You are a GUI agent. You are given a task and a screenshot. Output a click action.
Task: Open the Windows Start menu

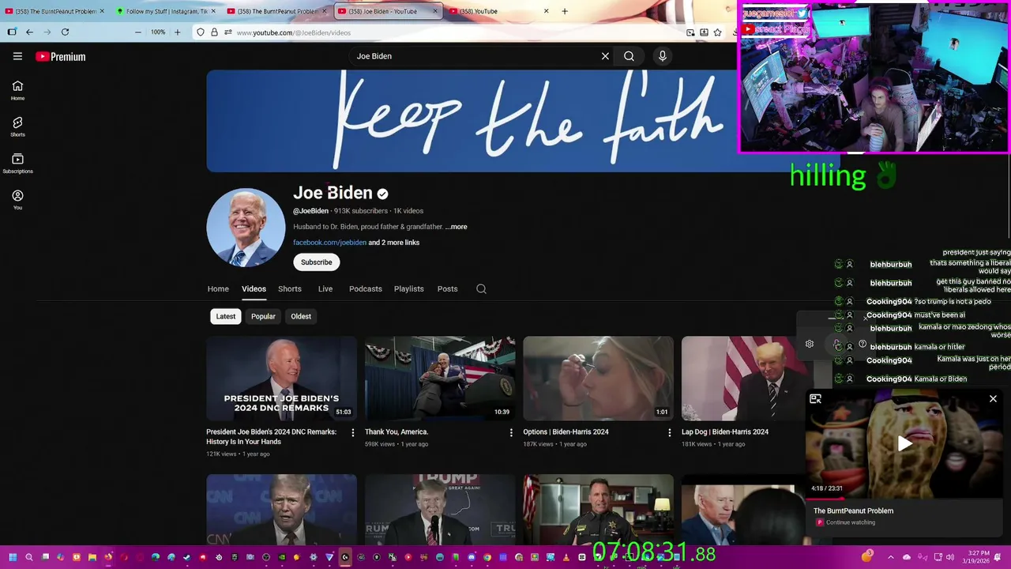(13, 557)
